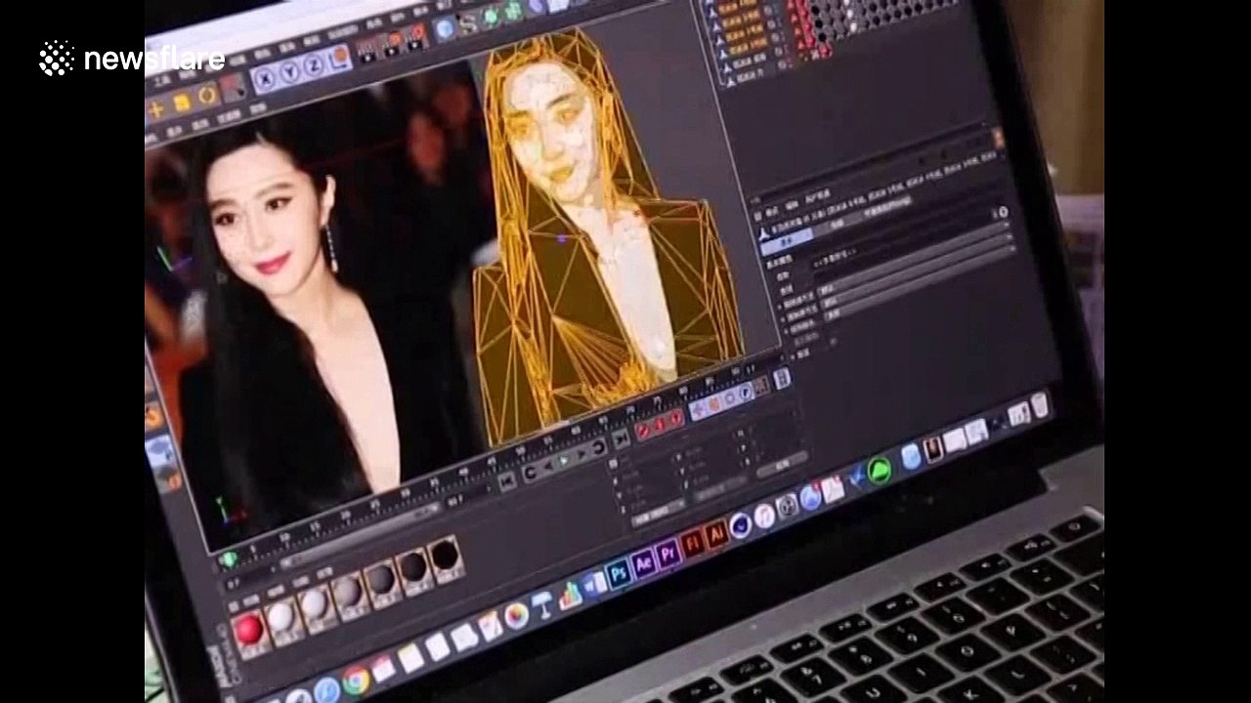Toggle the Z axis lock button
Viewport: 1251px width, 703px height.
pos(313,66)
